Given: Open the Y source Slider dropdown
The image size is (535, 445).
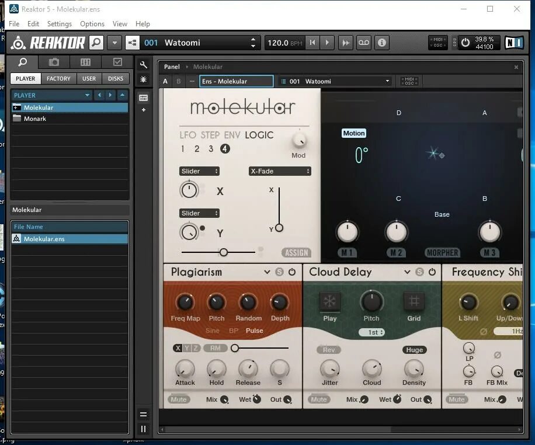Looking at the screenshot, I should point(199,213).
